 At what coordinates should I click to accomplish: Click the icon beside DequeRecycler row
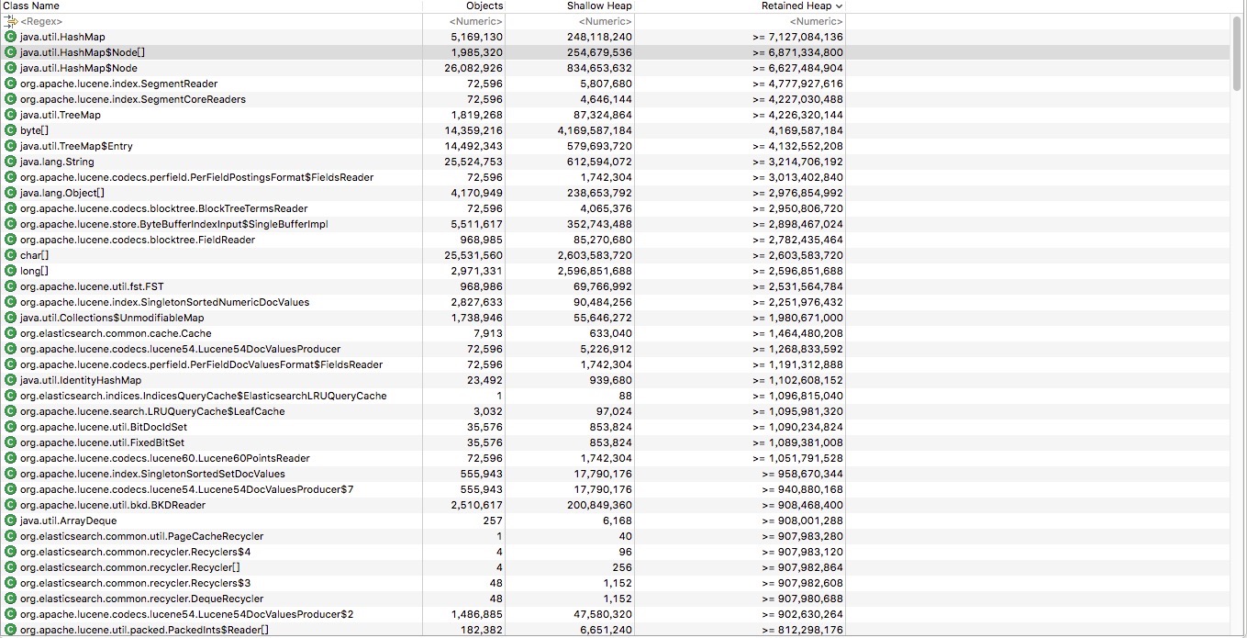11,599
